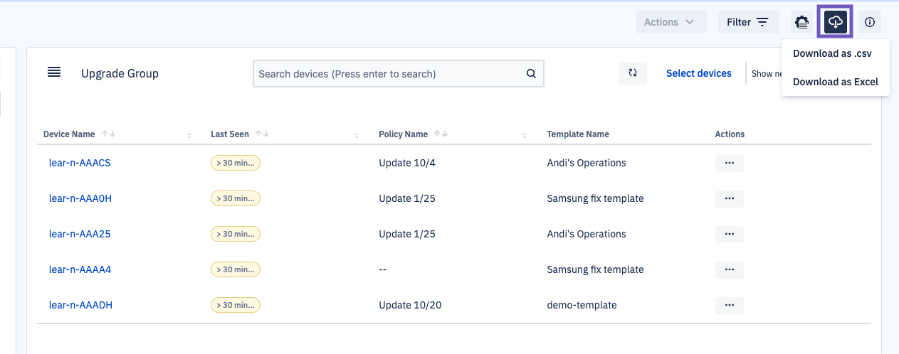Screen dimensions: 899x354
Task: Open actions menu for lear-n-AAACS
Action: click(x=729, y=163)
